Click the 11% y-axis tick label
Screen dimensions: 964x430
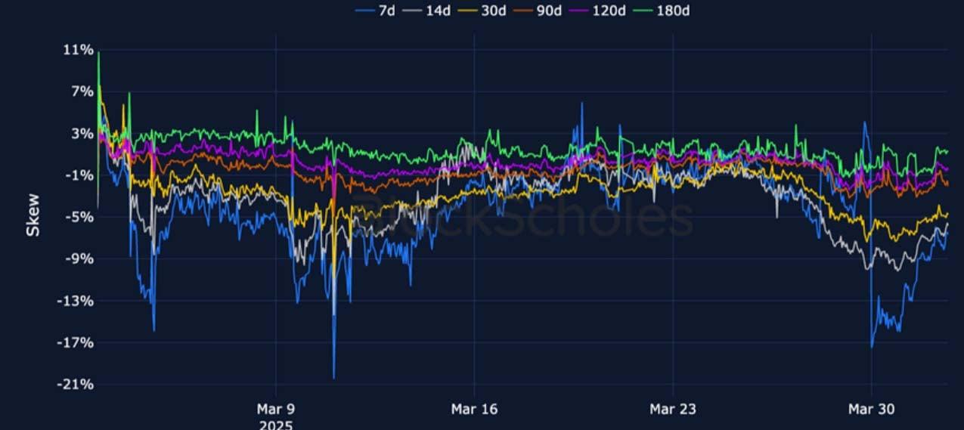(79, 50)
